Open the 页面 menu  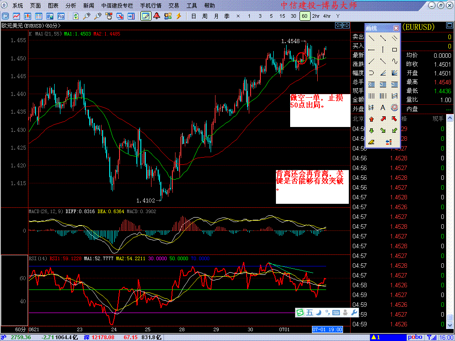coord(36,5)
